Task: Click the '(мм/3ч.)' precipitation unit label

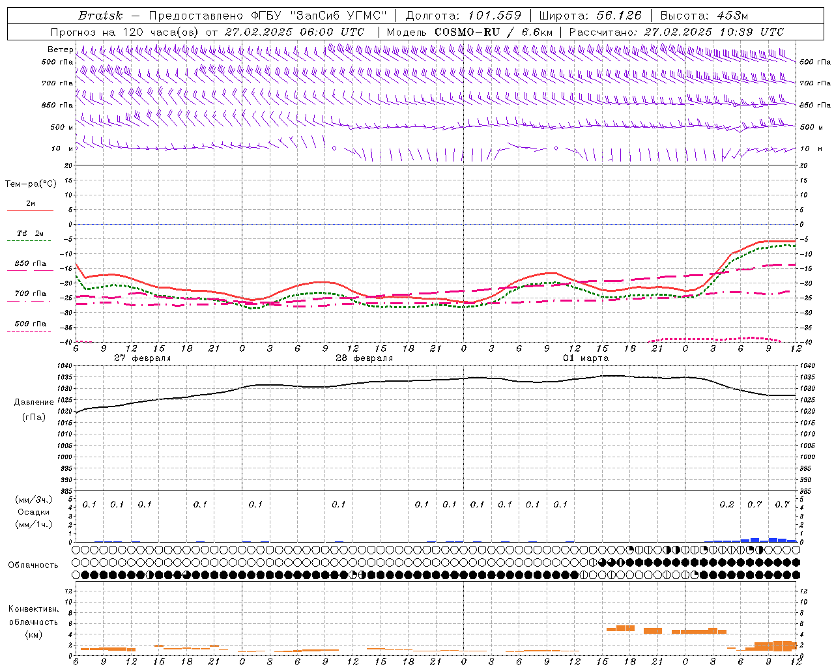Action: point(33,500)
